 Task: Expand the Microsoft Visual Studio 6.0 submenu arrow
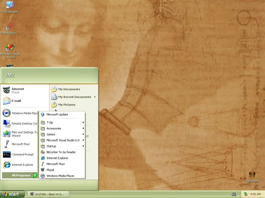pyautogui.click(x=83, y=140)
